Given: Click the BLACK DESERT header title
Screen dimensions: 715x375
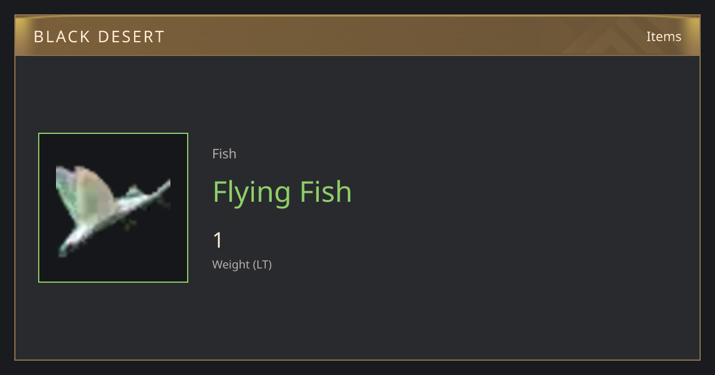Looking at the screenshot, I should tap(99, 37).
